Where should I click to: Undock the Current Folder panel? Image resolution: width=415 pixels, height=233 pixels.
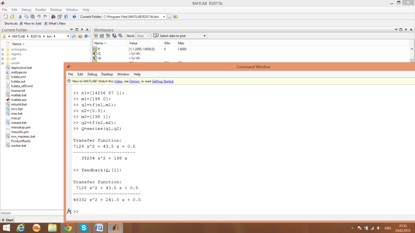tap(82, 30)
